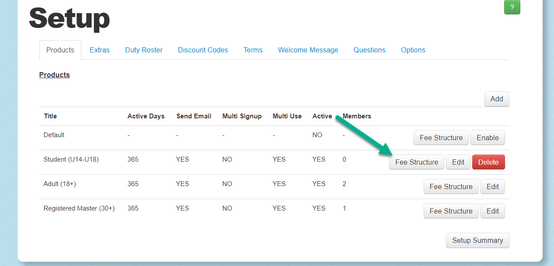Image resolution: width=554 pixels, height=266 pixels.
Task: Open Fee Structure for Default product
Action: 441,138
